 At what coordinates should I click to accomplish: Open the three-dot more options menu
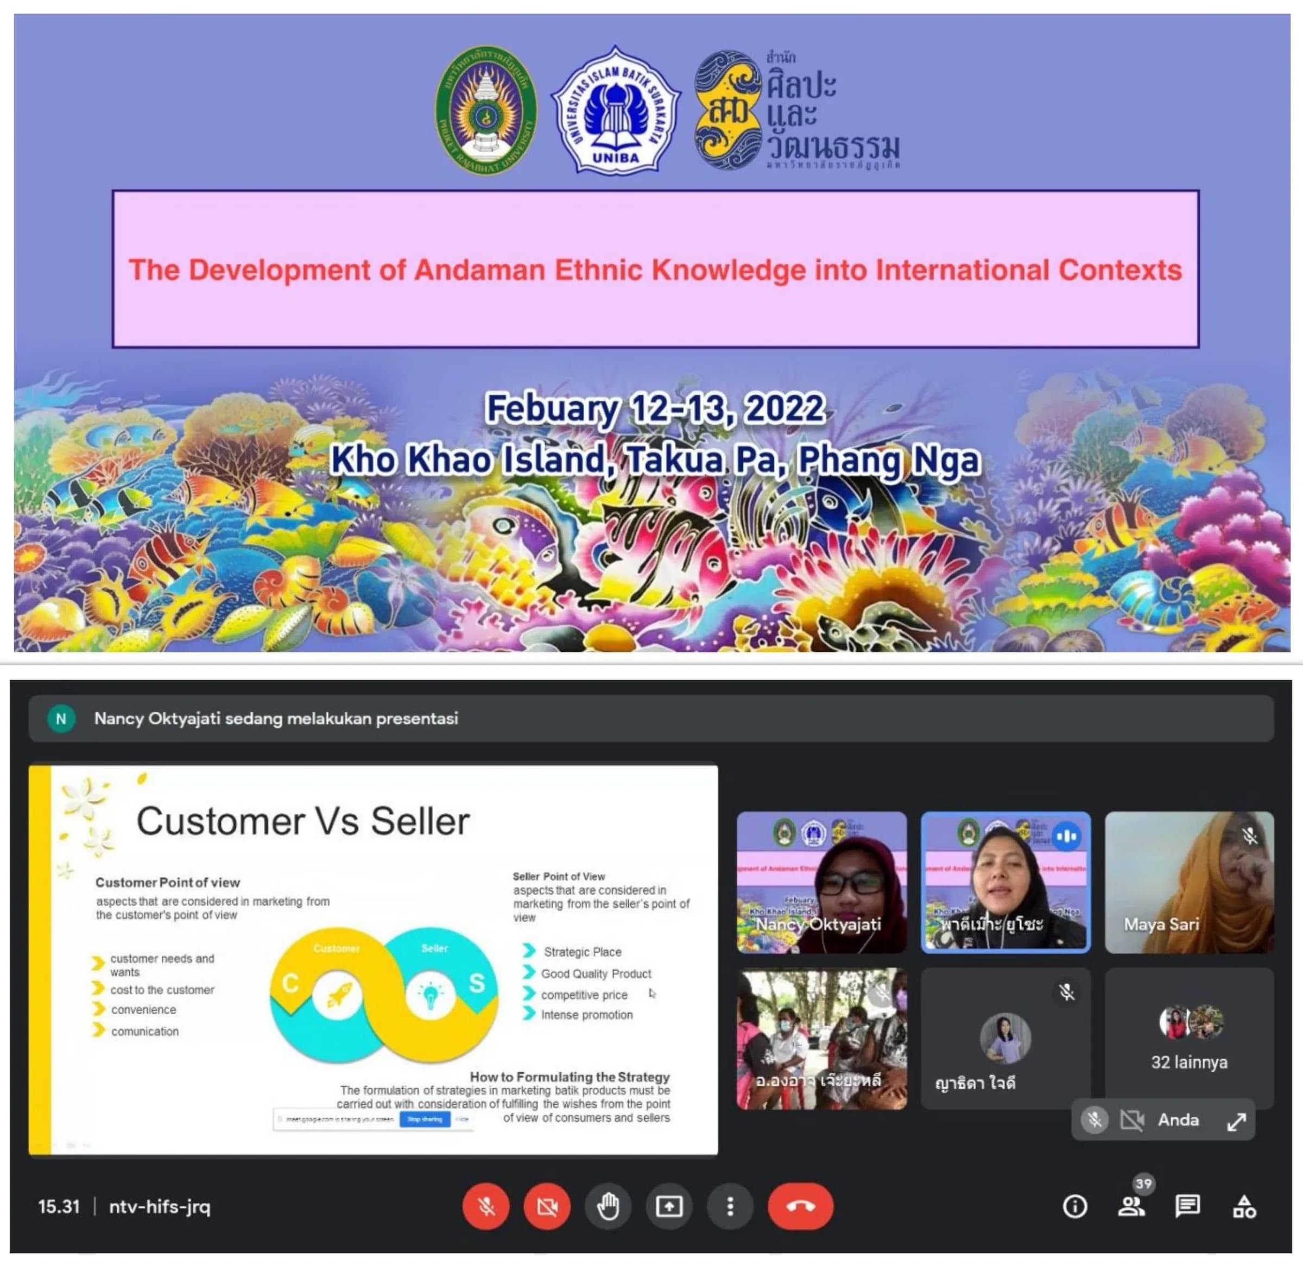(730, 1206)
